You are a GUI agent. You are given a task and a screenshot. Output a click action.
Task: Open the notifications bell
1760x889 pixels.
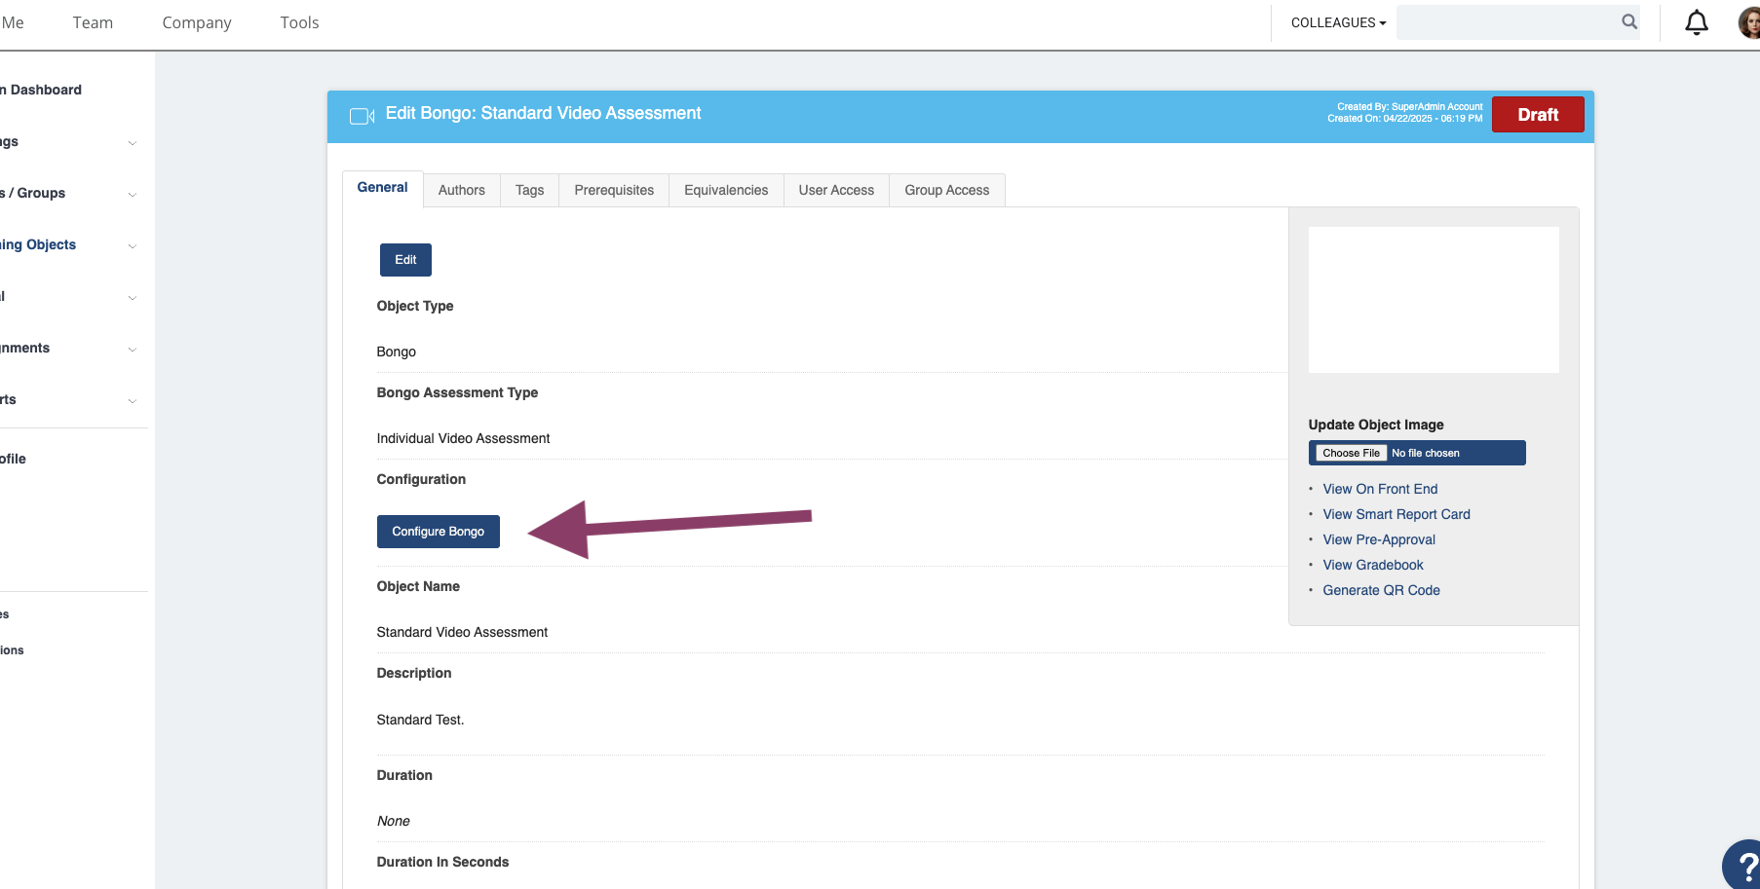1697,22
